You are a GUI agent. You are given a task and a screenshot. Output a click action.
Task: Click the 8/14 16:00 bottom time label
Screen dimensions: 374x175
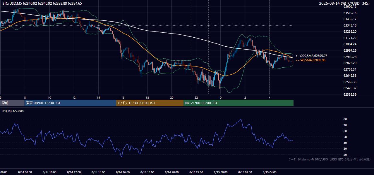coord(123,172)
